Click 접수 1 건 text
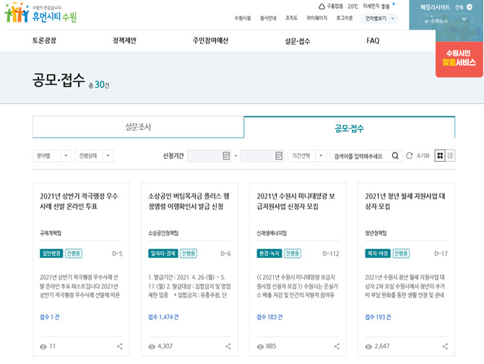The height and width of the screenshot is (364, 484). tap(50, 317)
